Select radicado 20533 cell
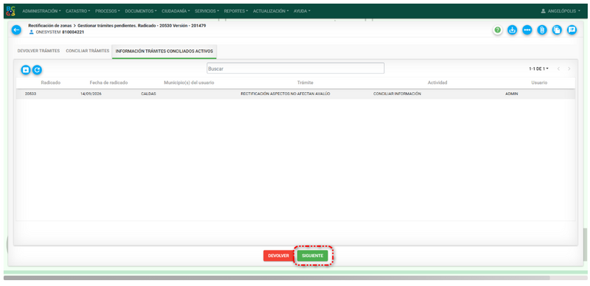The height and width of the screenshot is (286, 590). click(x=30, y=94)
